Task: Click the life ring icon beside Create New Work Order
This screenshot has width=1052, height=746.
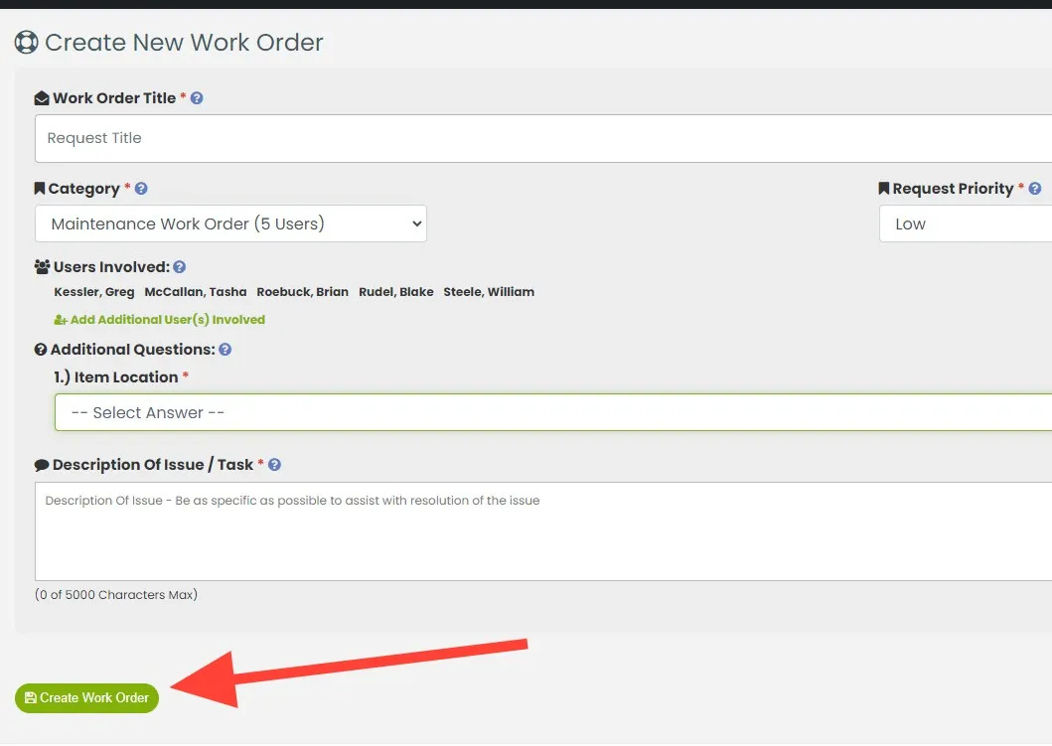Action: (x=26, y=43)
